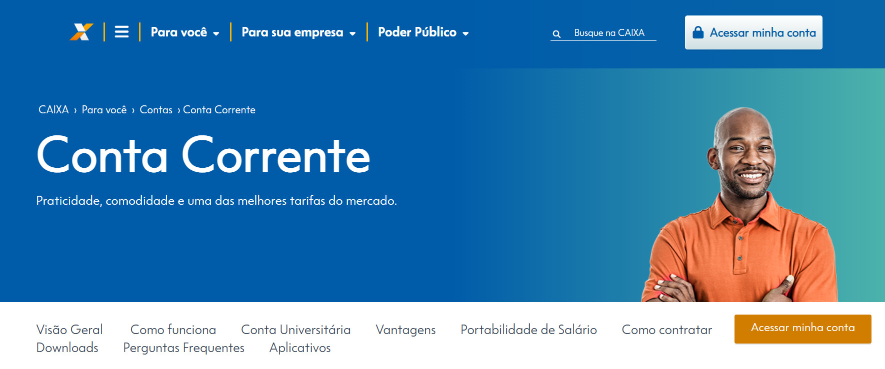The image size is (885, 369).
Task: Expand the Para você dropdown
Action: 184,32
